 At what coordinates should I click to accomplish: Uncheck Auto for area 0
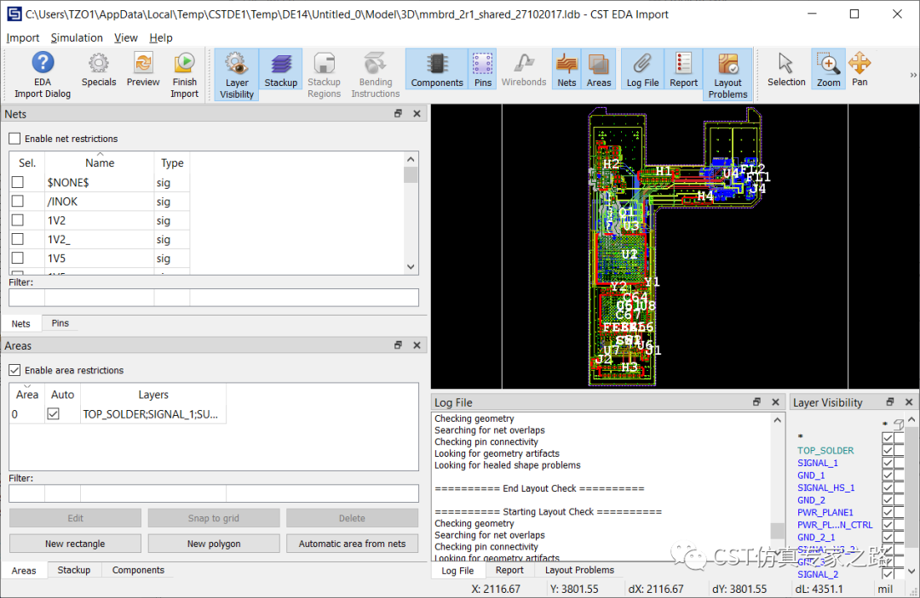[x=54, y=414]
